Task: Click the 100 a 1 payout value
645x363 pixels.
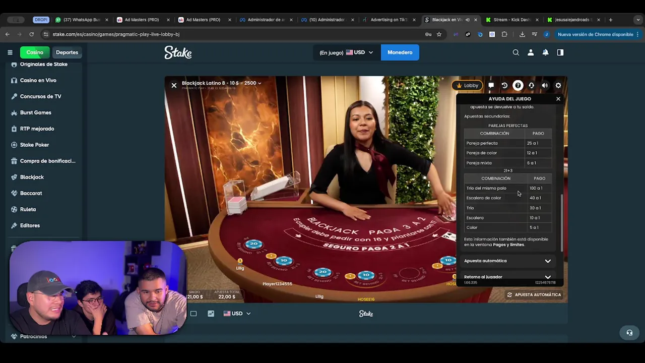Action: coord(536,188)
